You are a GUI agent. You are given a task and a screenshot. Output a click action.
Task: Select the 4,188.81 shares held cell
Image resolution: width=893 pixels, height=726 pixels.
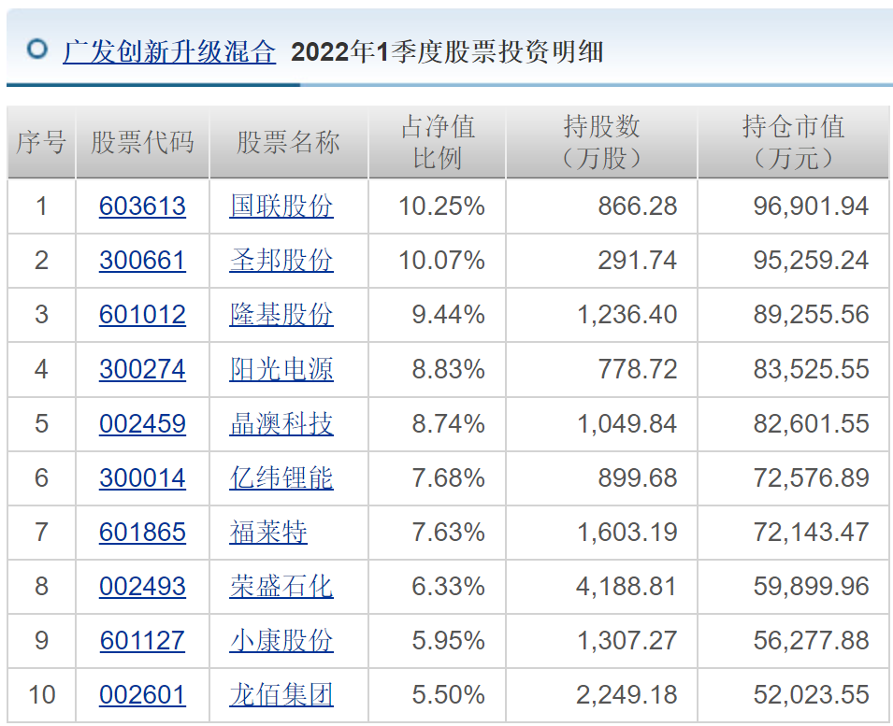(601, 587)
